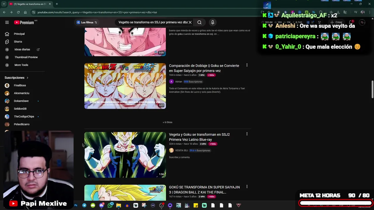Open Telegram from the taskbar
374x210 pixels.
[x=84, y=205]
